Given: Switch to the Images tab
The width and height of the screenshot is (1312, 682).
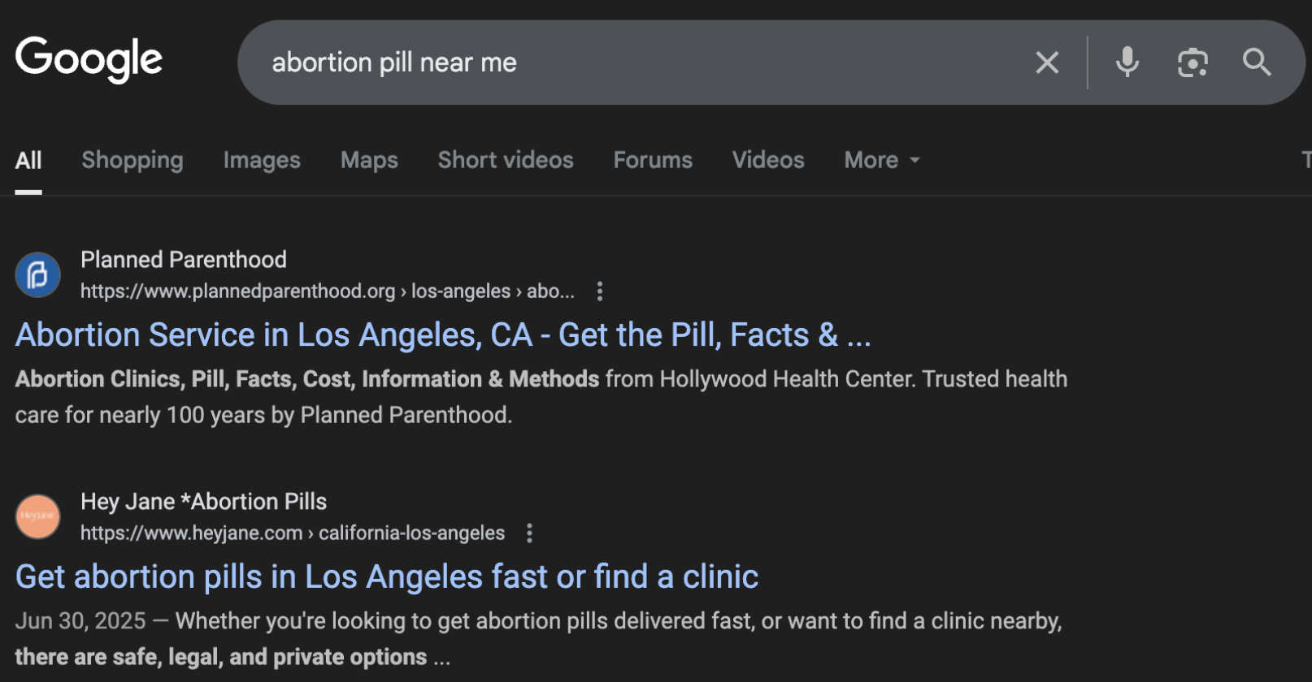Looking at the screenshot, I should (x=262, y=160).
